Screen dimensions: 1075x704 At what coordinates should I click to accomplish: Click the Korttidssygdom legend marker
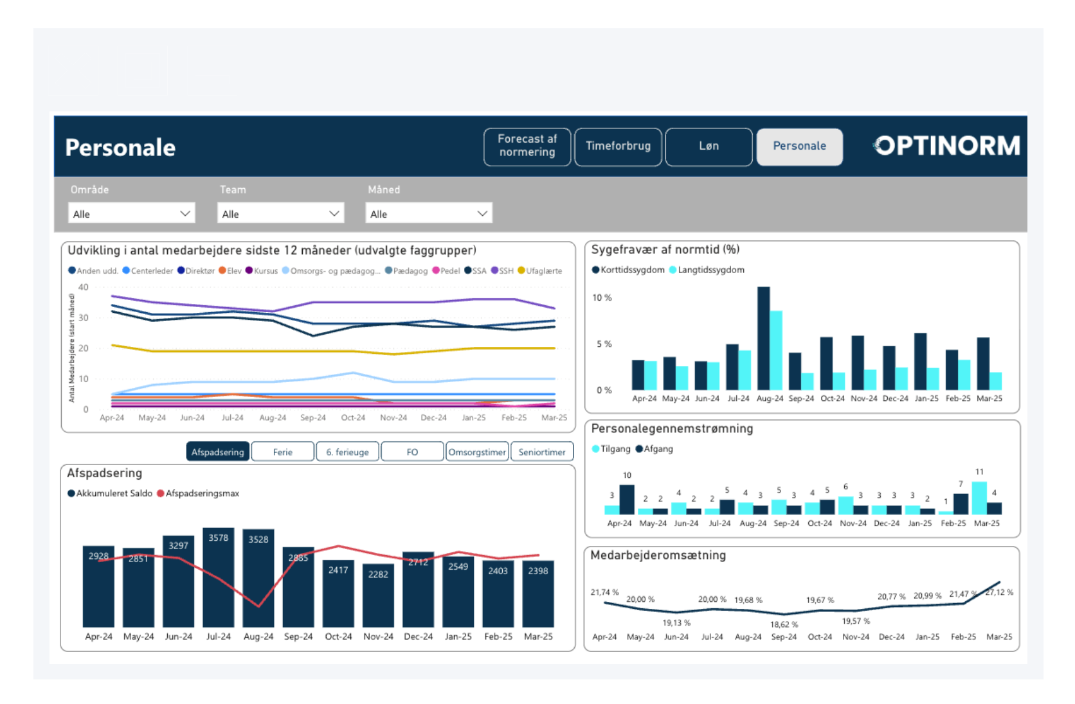click(595, 270)
